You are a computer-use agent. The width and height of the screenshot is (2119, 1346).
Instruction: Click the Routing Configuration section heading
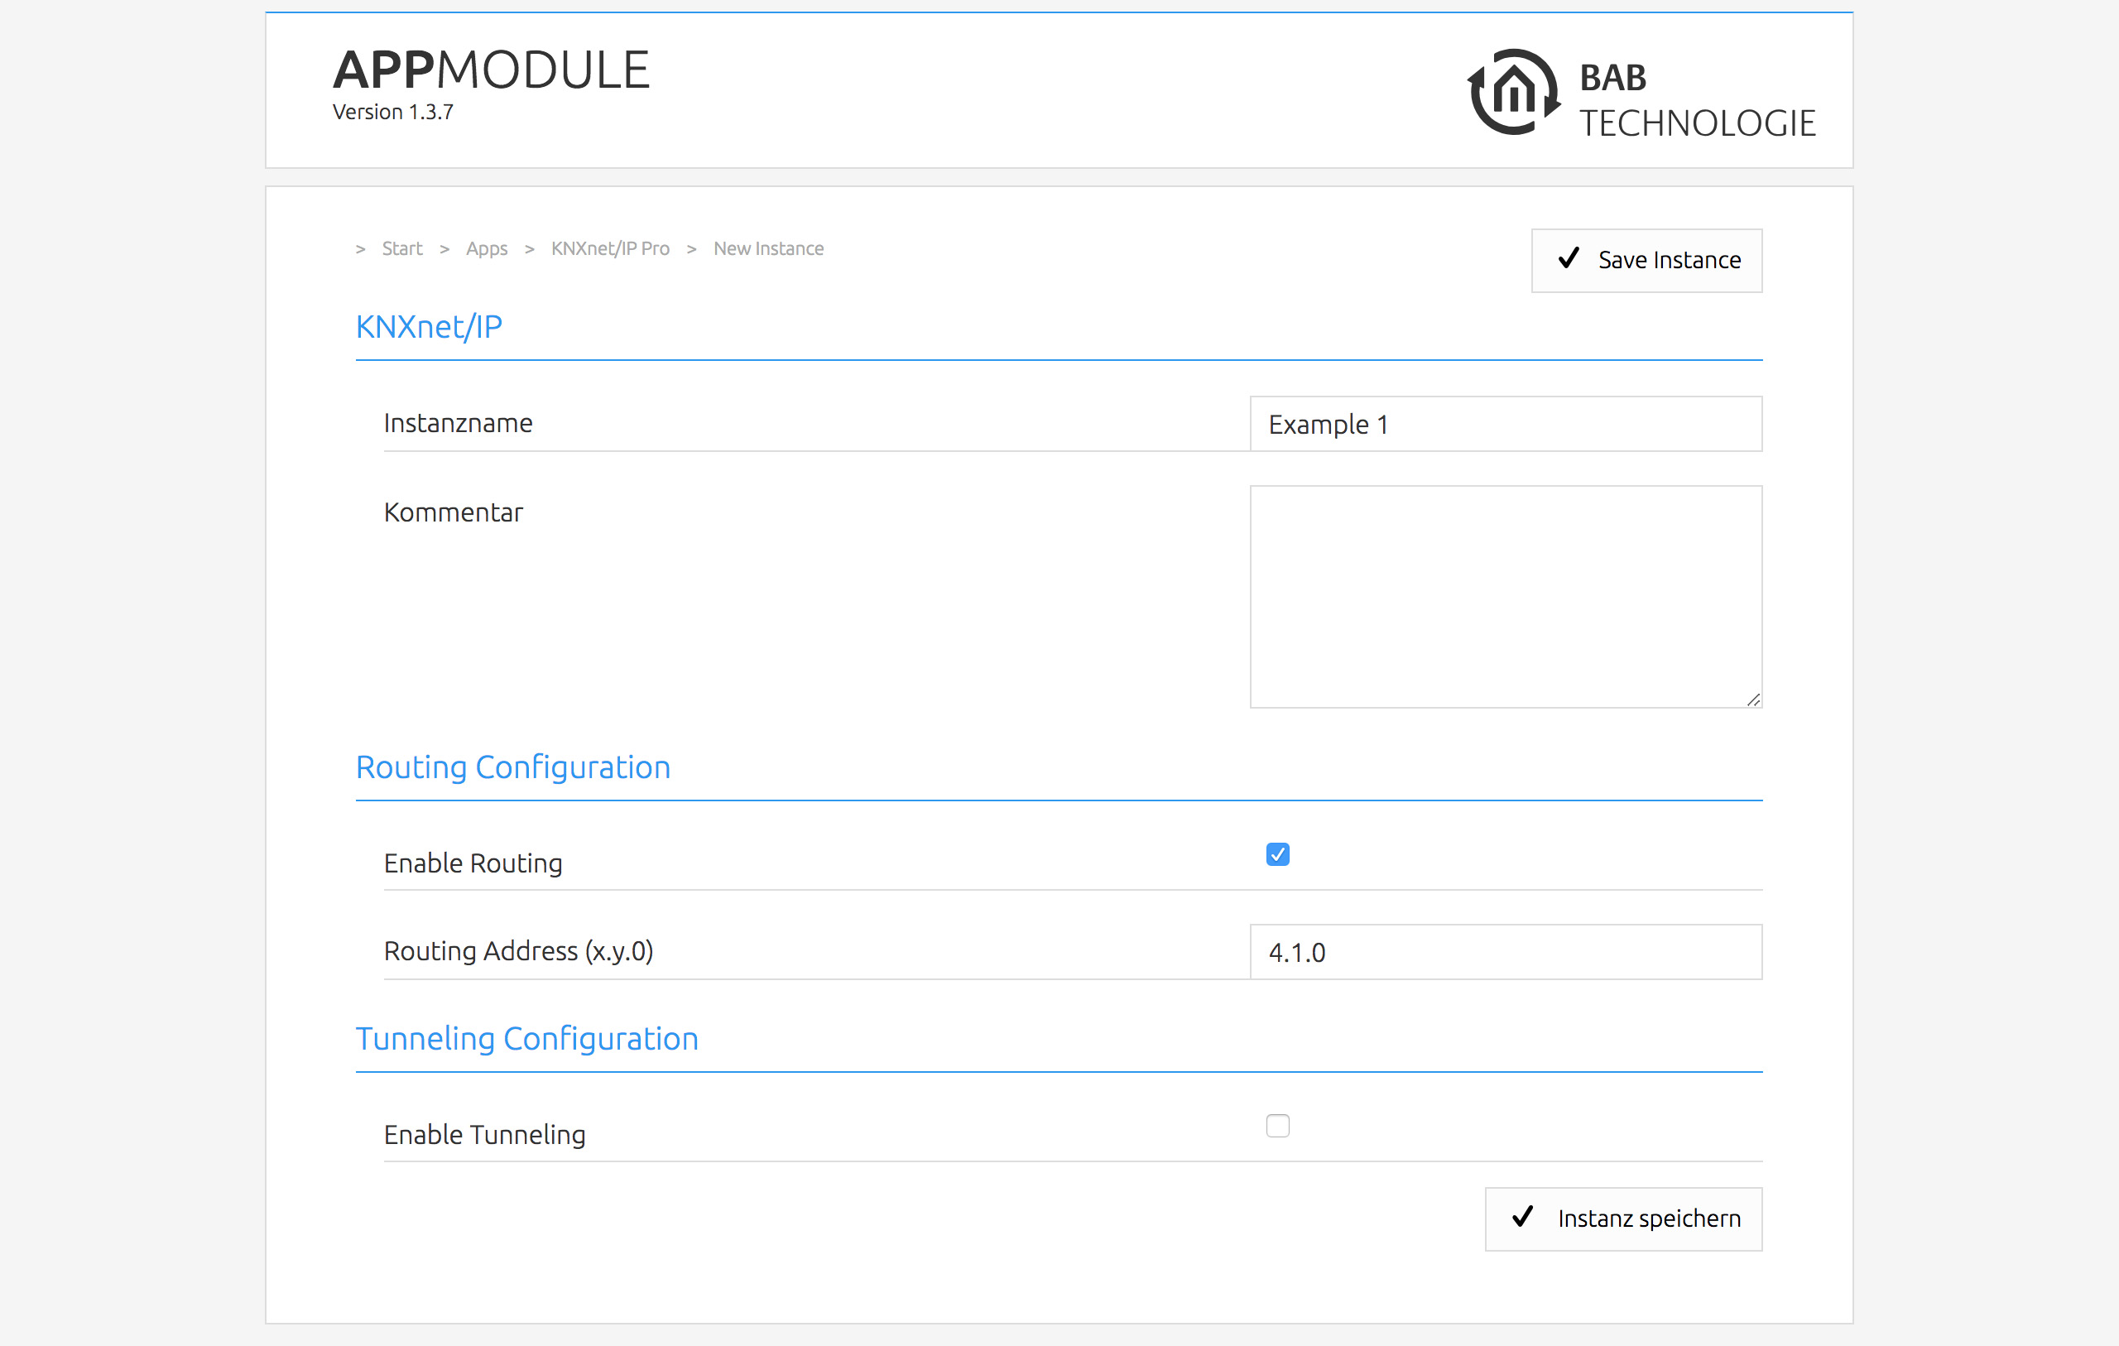pos(513,767)
